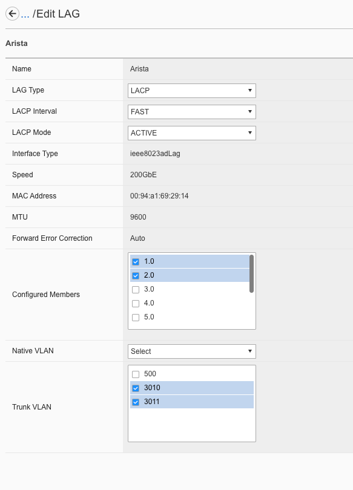Click the LACP Interval label

(35, 111)
